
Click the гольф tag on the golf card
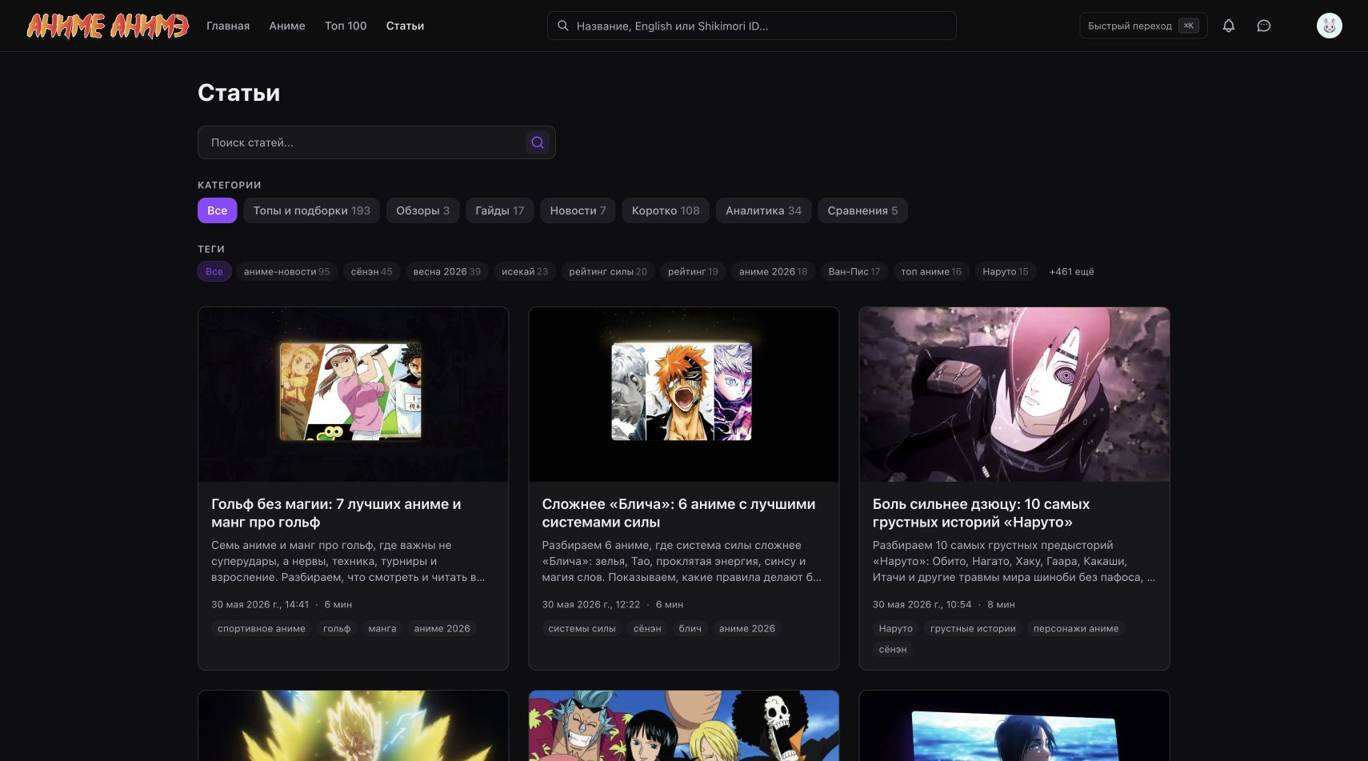point(337,628)
